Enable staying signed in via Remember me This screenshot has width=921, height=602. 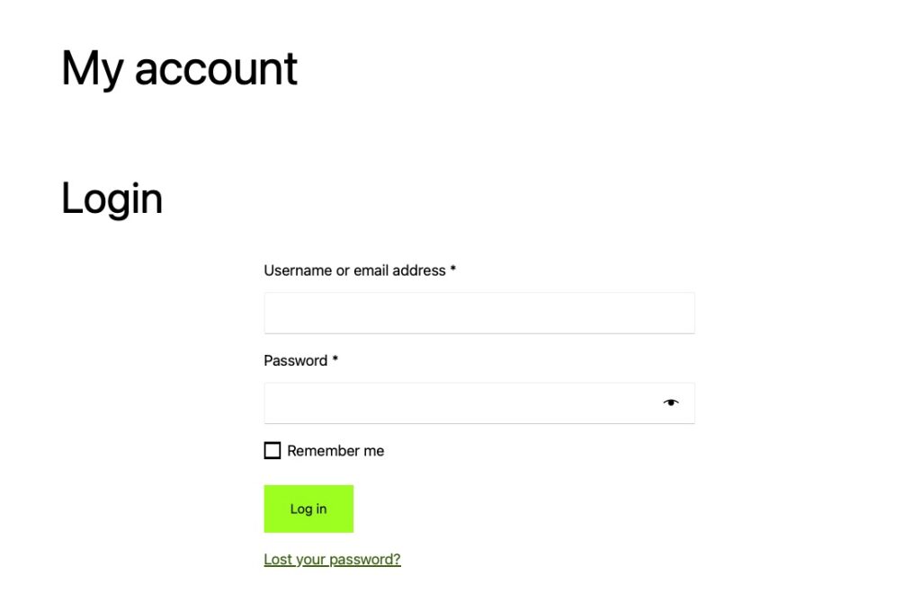pyautogui.click(x=273, y=451)
